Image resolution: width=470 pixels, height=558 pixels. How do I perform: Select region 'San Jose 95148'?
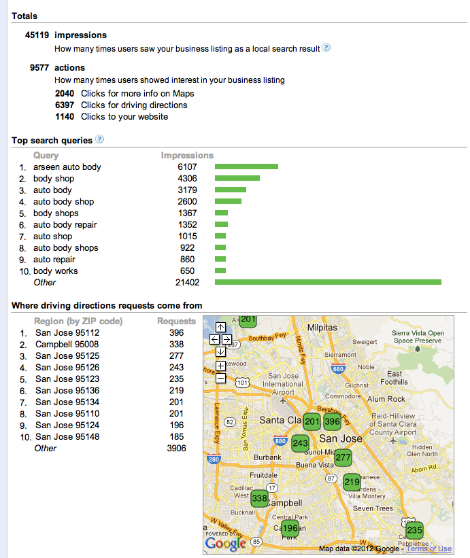(x=67, y=436)
